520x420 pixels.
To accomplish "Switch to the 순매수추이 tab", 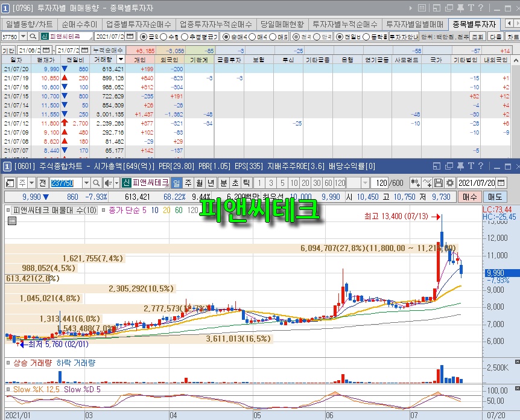I will point(79,24).
